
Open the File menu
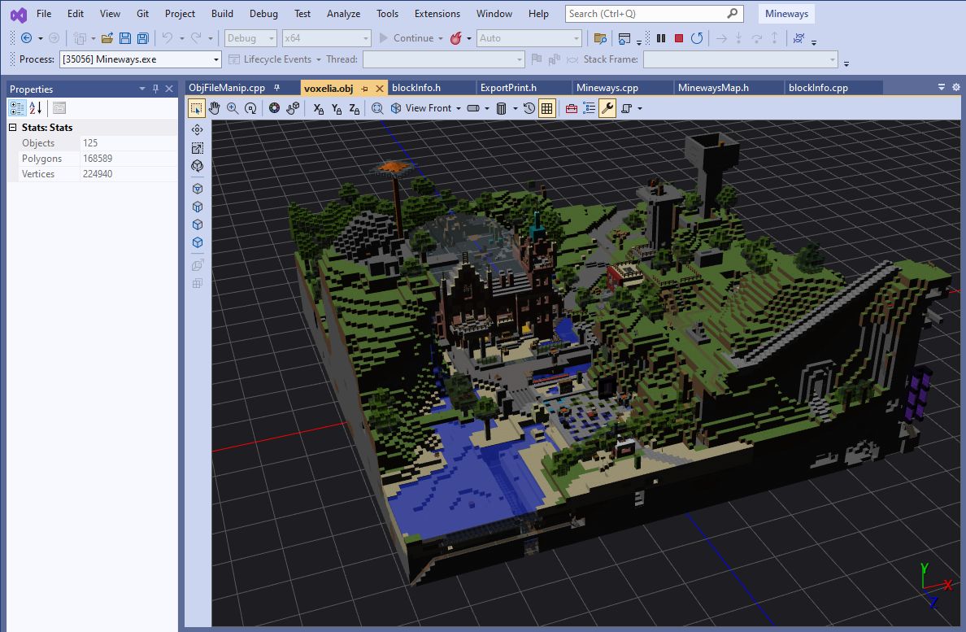(44, 14)
